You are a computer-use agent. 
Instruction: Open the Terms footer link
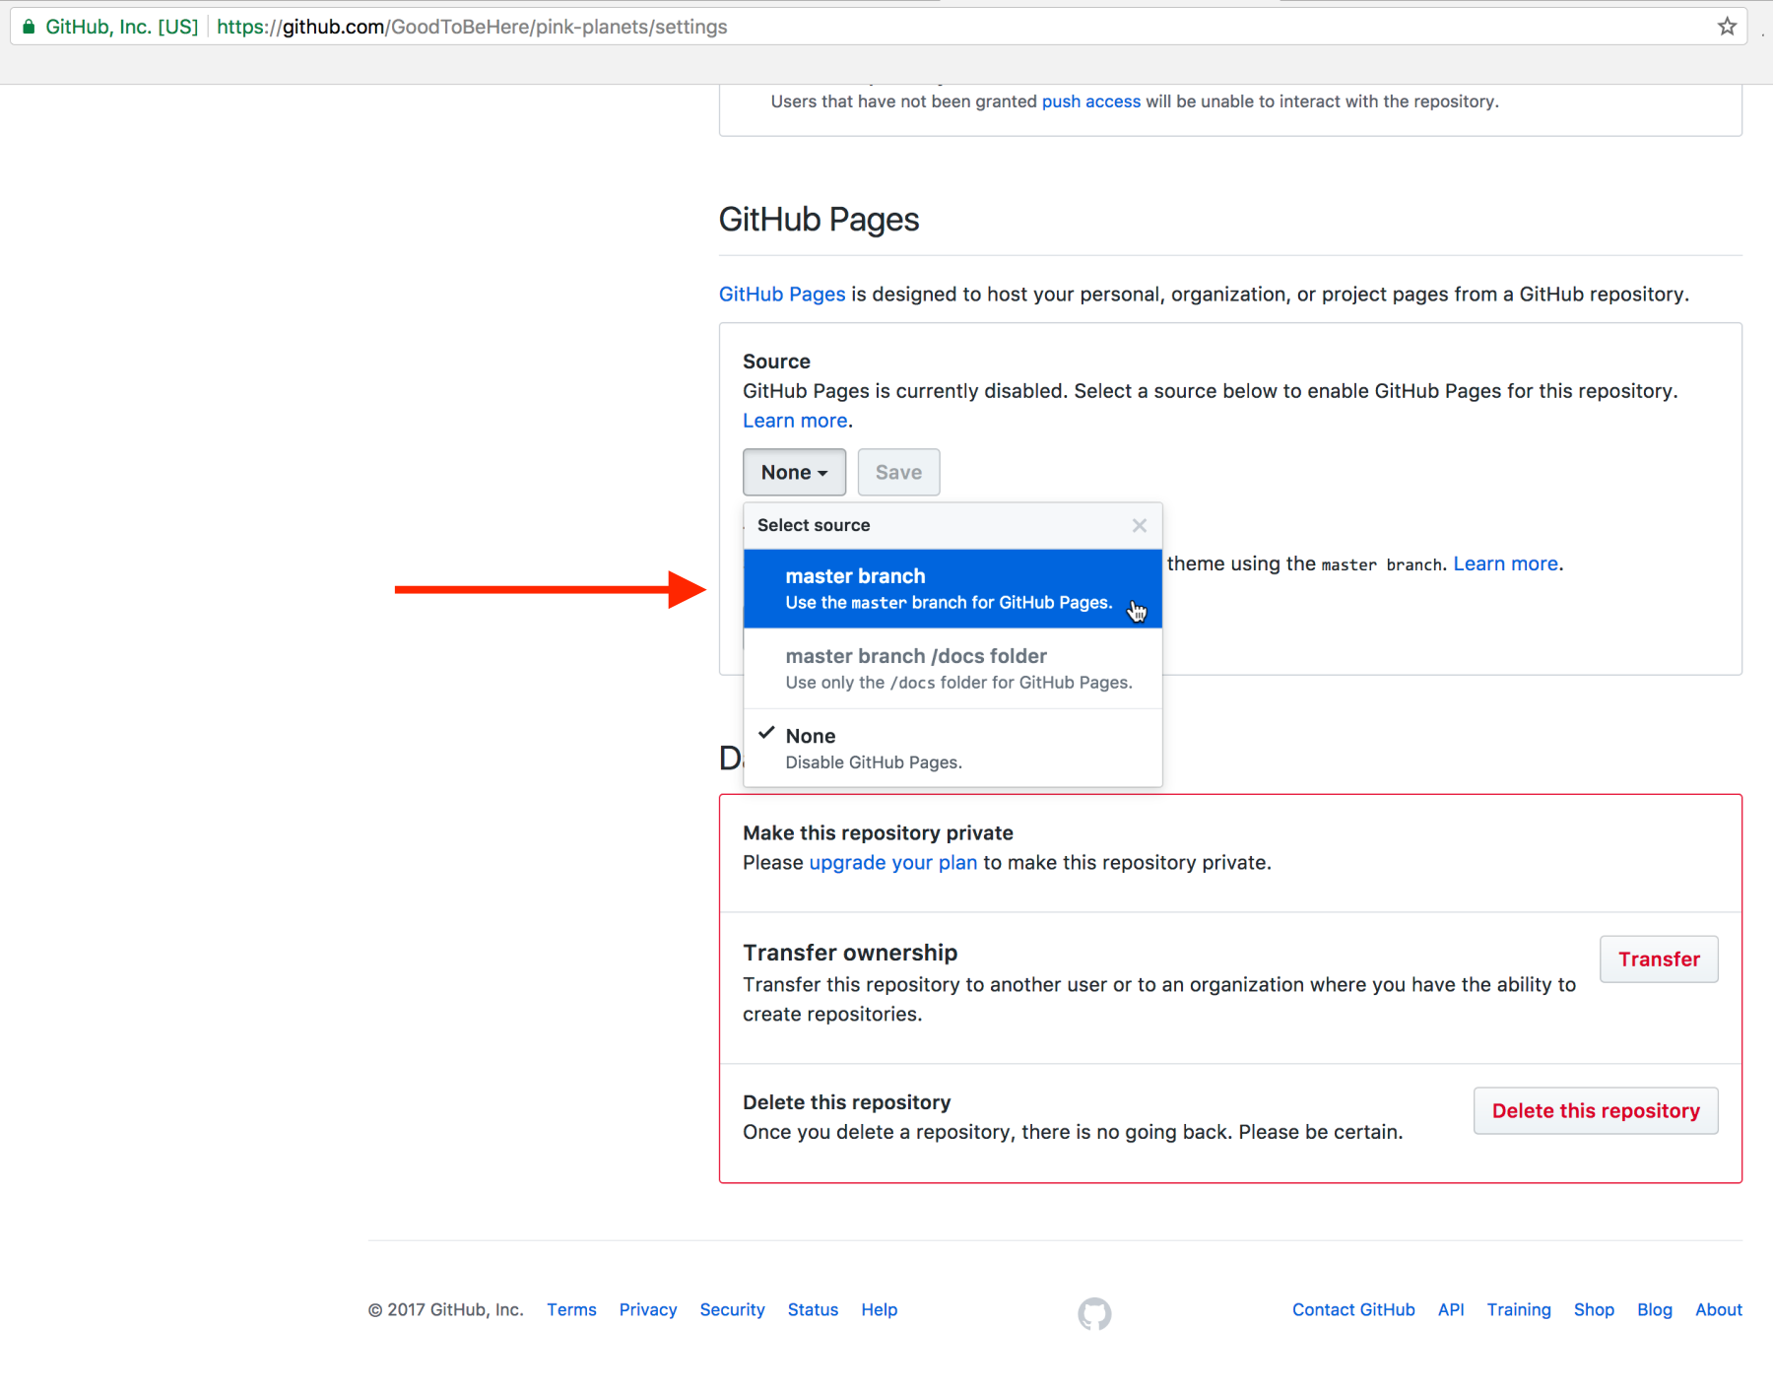571,1309
